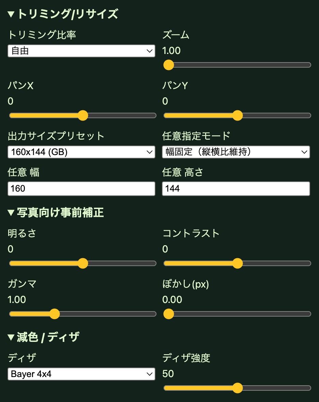Open the ディザ Bayer 4x4 dropdown
This screenshot has height=402, width=319.
tap(81, 374)
